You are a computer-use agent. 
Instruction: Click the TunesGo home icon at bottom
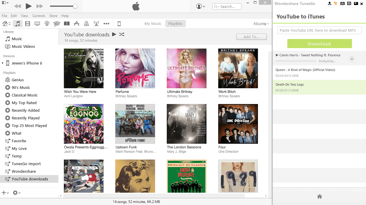pyautogui.click(x=320, y=196)
